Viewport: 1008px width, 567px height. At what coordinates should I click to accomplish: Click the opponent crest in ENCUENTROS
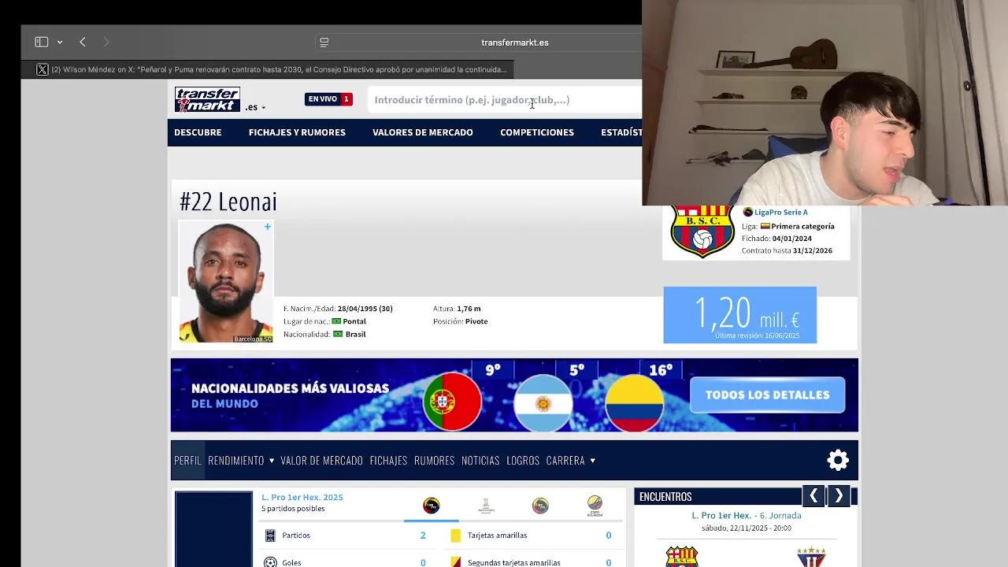click(810, 556)
